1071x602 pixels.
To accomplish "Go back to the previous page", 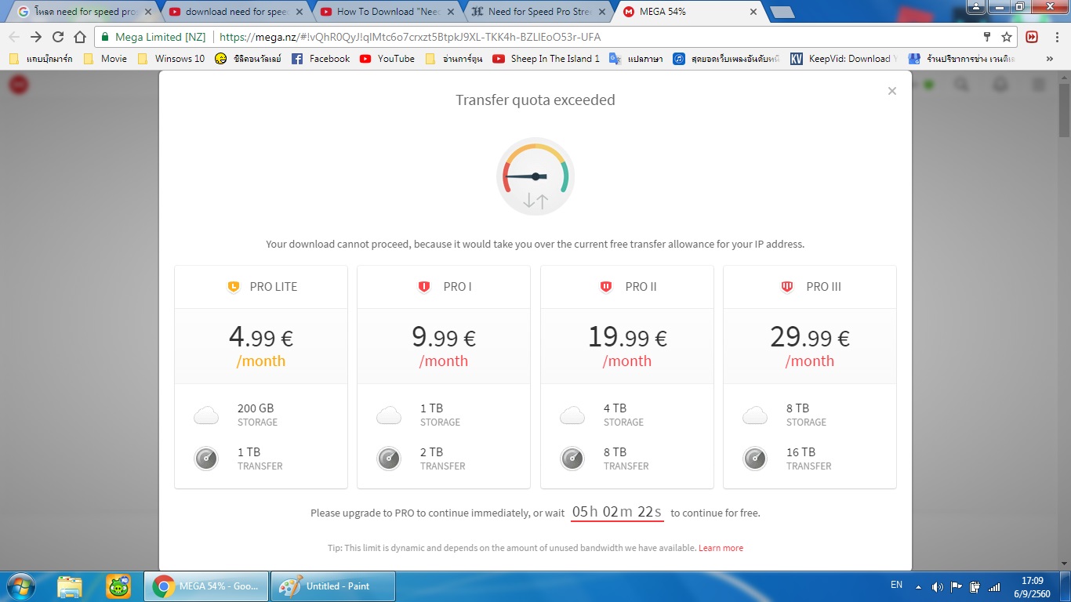I will tap(14, 37).
